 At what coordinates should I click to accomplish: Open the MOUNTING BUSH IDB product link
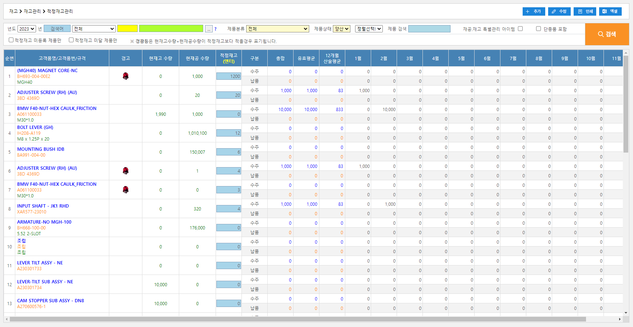coord(41,149)
